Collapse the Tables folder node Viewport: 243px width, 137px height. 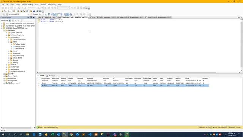click(9, 42)
